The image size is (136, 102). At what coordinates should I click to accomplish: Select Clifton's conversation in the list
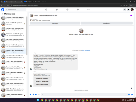(13, 51)
